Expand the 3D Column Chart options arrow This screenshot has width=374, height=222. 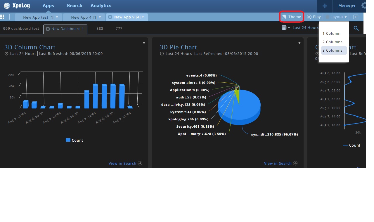(x=144, y=43)
